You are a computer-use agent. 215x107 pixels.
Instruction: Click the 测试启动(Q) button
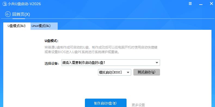147,72
